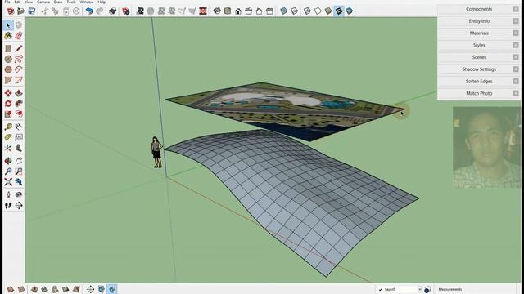The width and height of the screenshot is (524, 294).
Task: Close the Components panel with its X
Action: (516, 9)
